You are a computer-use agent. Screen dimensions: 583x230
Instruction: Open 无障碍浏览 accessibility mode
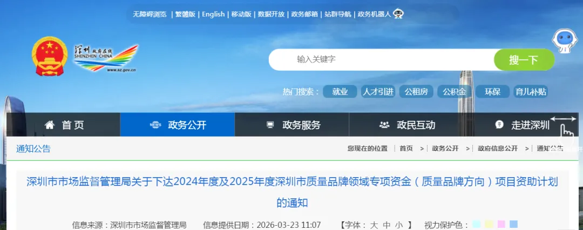[150, 14]
